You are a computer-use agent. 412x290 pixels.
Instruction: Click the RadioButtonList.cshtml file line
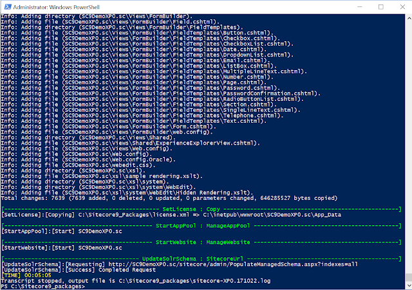click(153, 99)
